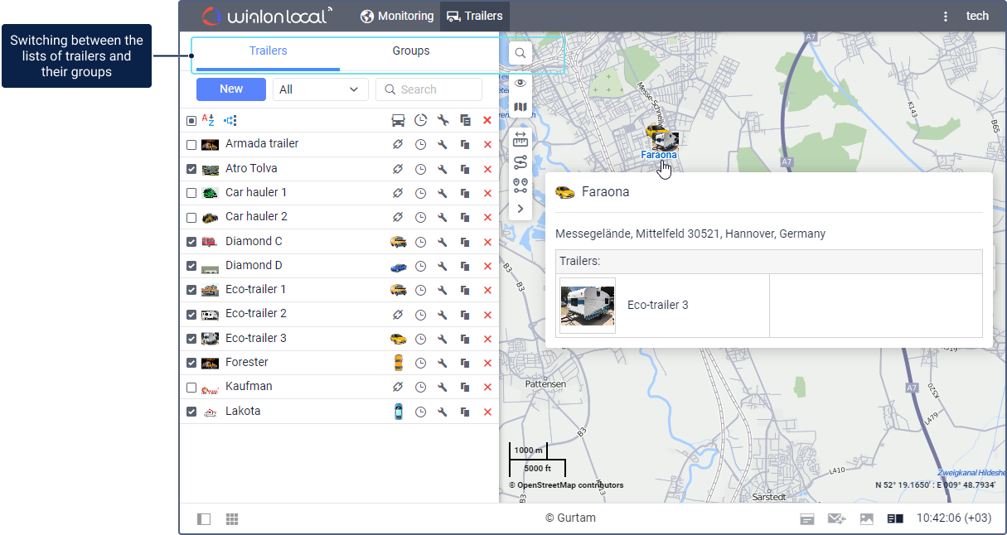Switch to the Groups tab
The image size is (1007, 535).
point(411,51)
